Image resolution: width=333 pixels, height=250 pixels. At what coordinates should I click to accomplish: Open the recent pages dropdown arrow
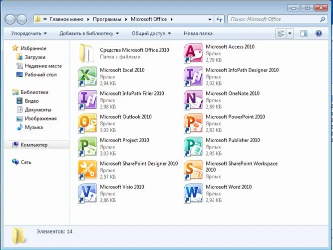pyautogui.click(x=30, y=19)
